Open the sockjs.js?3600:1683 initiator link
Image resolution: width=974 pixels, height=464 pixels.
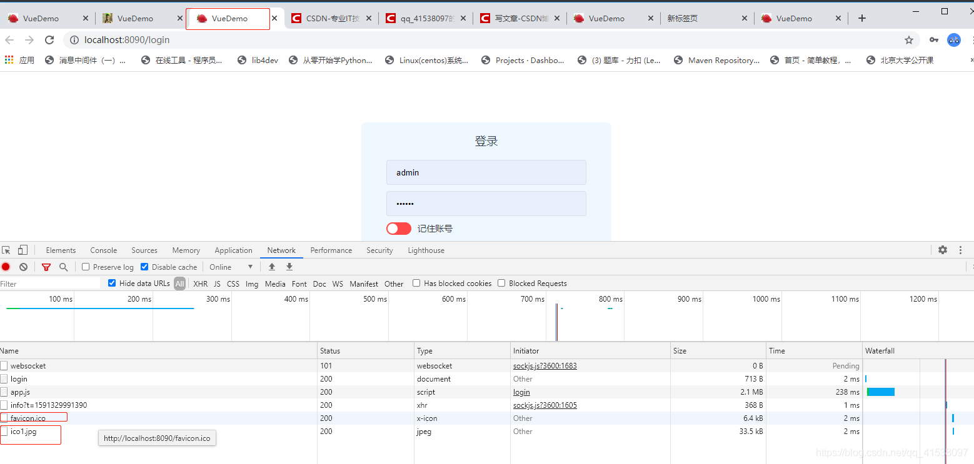coord(545,366)
